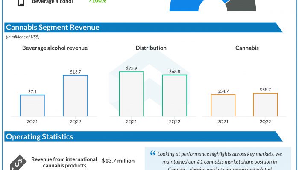Click the Beverage alcohol revenue chart title

point(55,48)
